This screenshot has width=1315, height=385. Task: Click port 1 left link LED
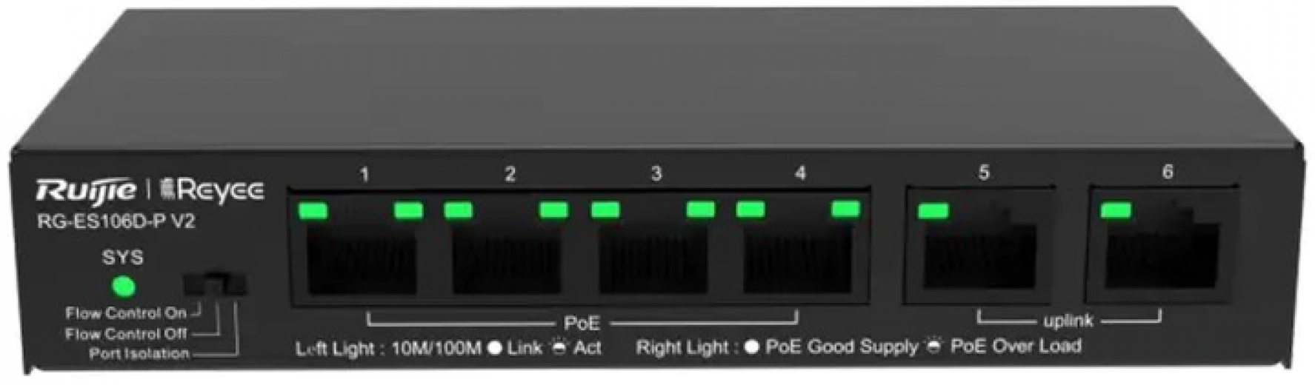pos(312,211)
